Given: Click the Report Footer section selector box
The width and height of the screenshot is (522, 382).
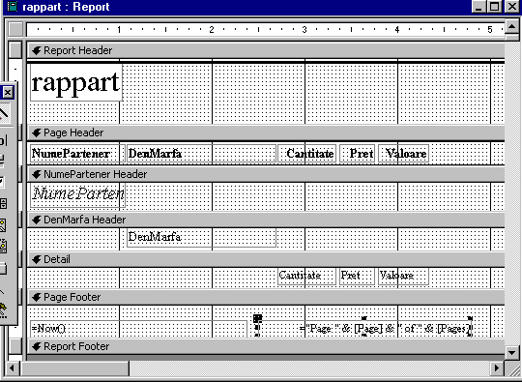Looking at the screenshot, I should click(15, 345).
